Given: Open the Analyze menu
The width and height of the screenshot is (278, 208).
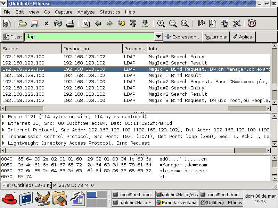Looking at the screenshot, I should 86,12.
